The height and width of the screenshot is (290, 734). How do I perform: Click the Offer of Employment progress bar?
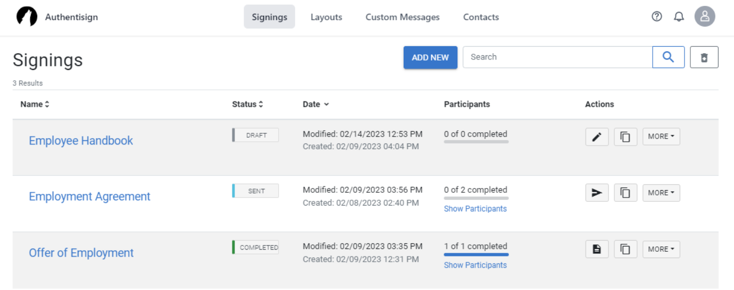pyautogui.click(x=476, y=255)
